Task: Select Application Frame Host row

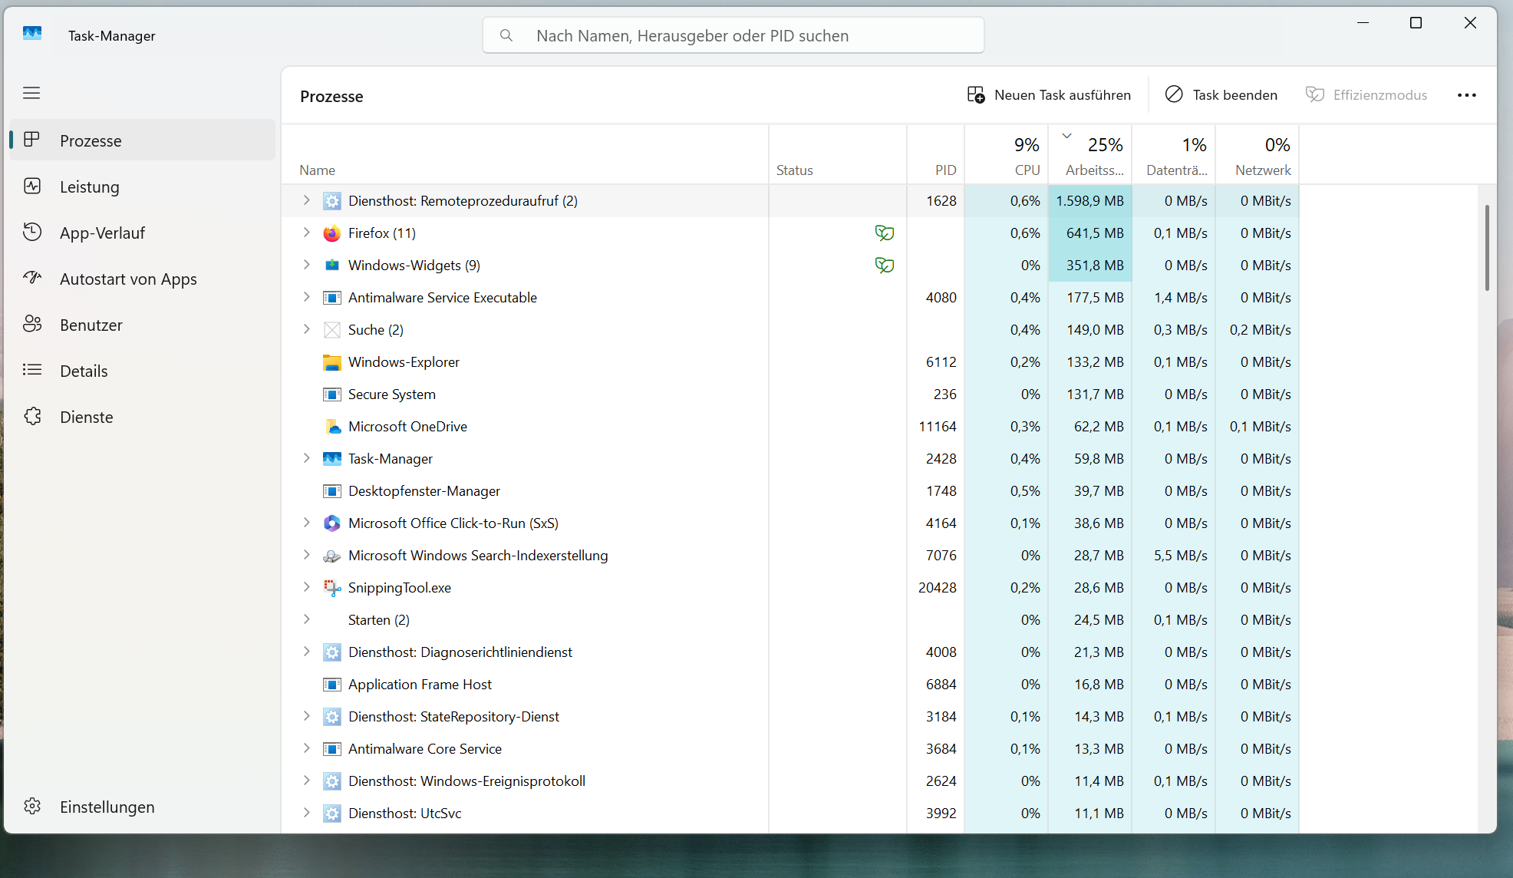Action: tap(790, 684)
